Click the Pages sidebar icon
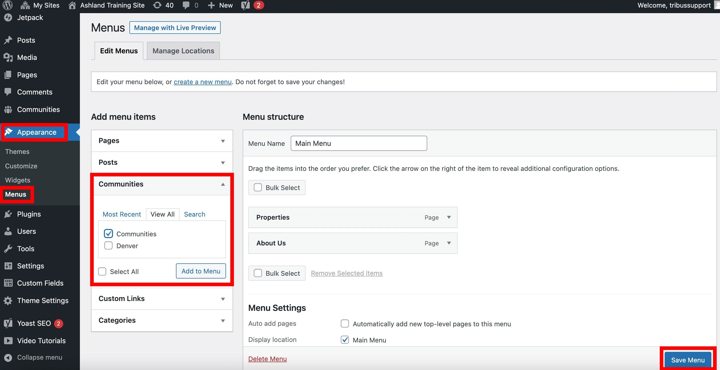 (8, 75)
